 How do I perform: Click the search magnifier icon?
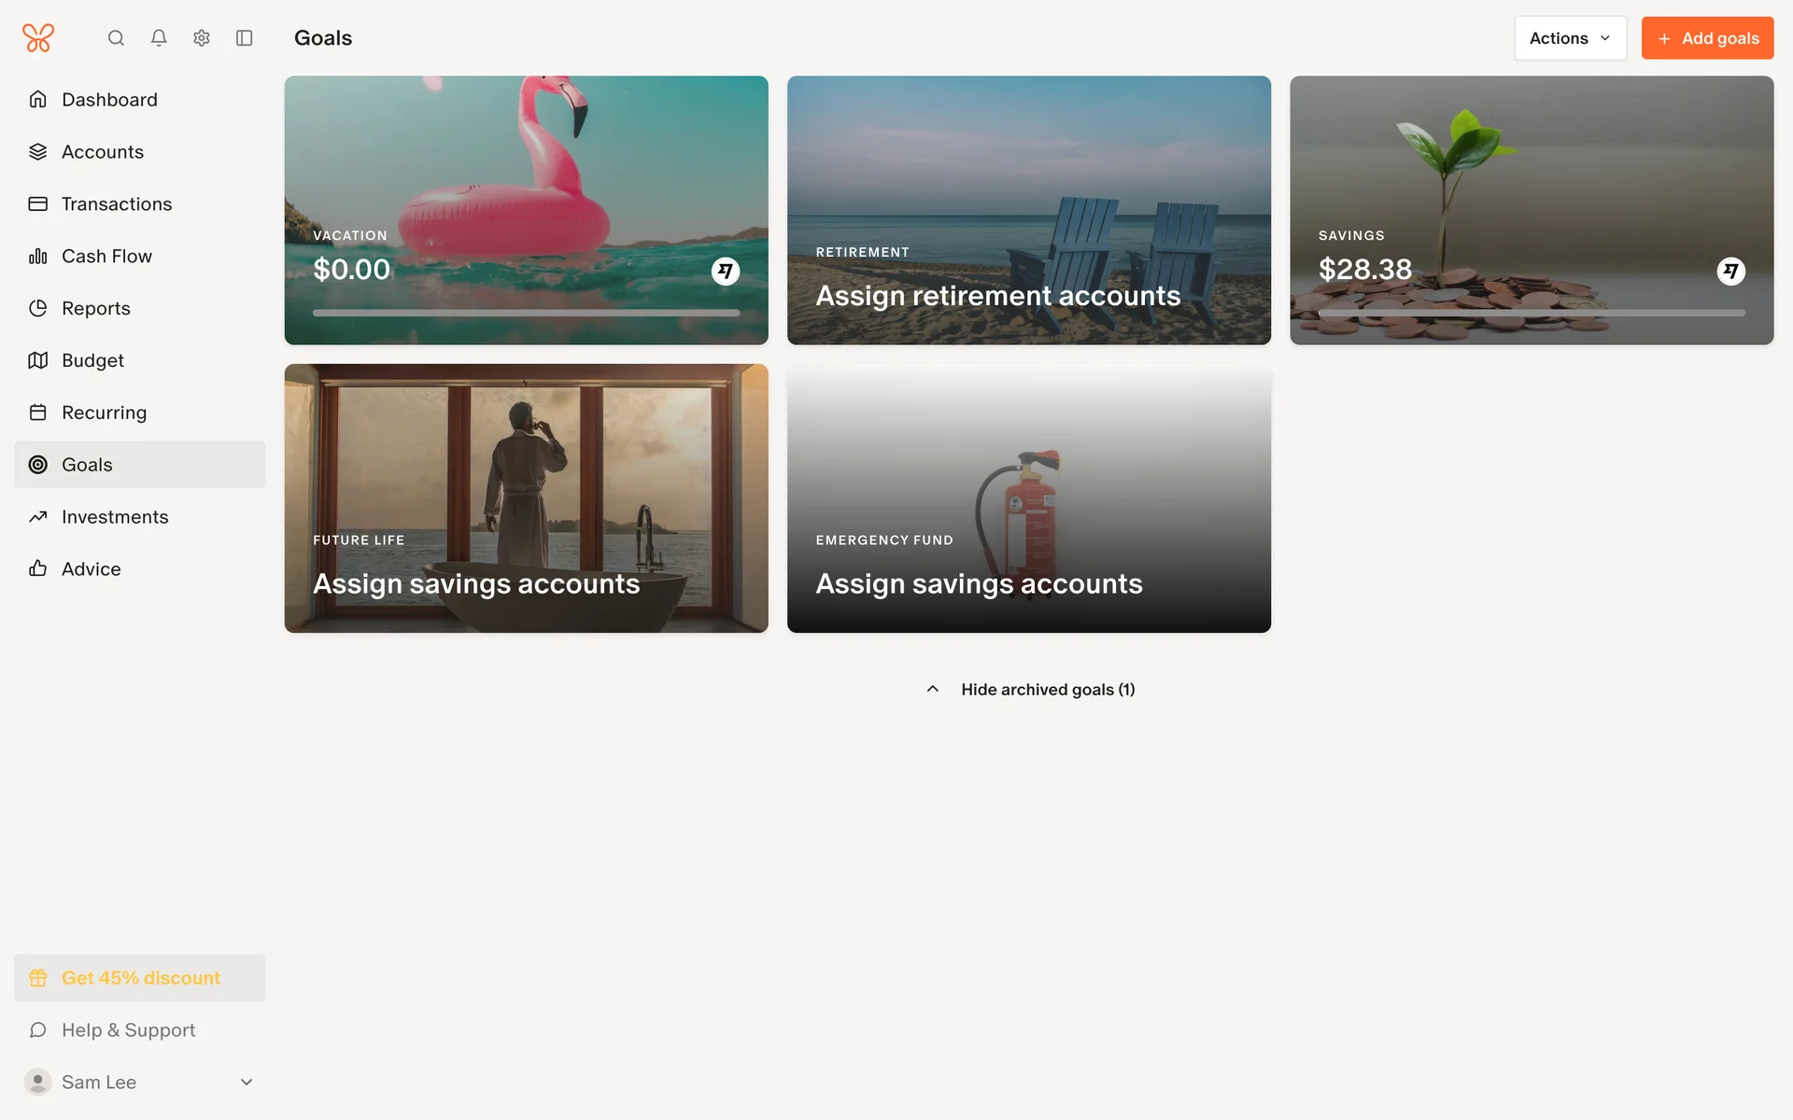click(116, 38)
